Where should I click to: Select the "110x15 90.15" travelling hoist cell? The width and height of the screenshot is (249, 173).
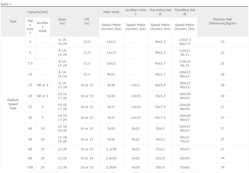click(x=185, y=64)
